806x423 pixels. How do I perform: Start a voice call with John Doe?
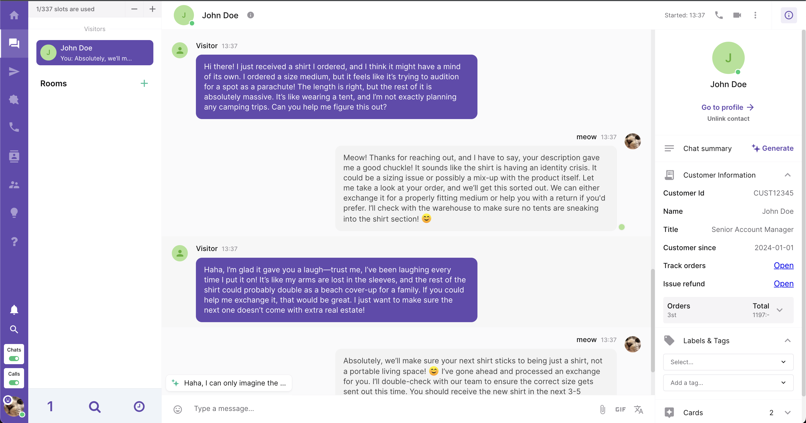[x=718, y=15]
